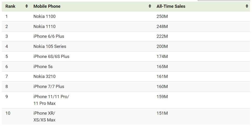Screen dimensions: 252x132
Task: Sort by All-Time Sales column arrows
Action: coord(247,6)
